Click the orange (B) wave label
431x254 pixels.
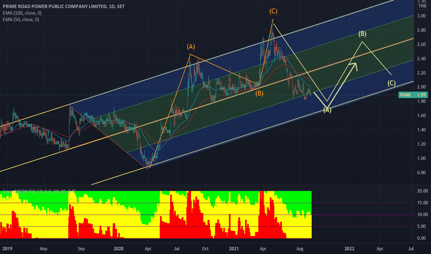click(259, 94)
